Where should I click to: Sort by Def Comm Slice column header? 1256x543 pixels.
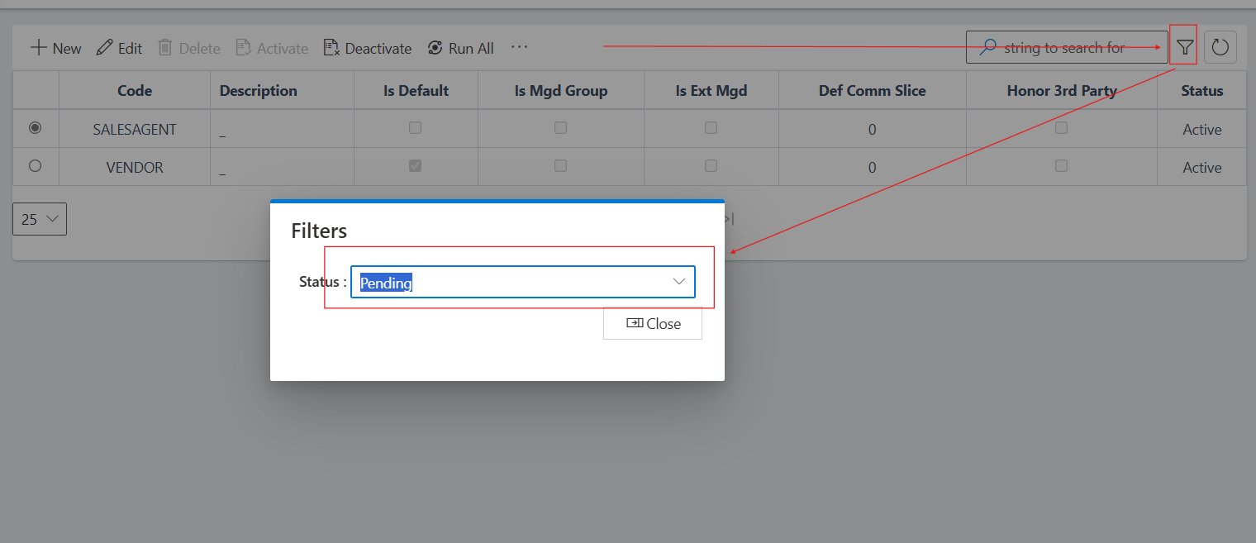pos(873,91)
